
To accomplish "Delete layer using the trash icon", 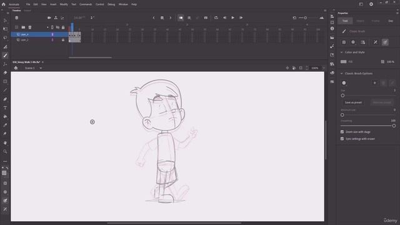I will (30, 27).
